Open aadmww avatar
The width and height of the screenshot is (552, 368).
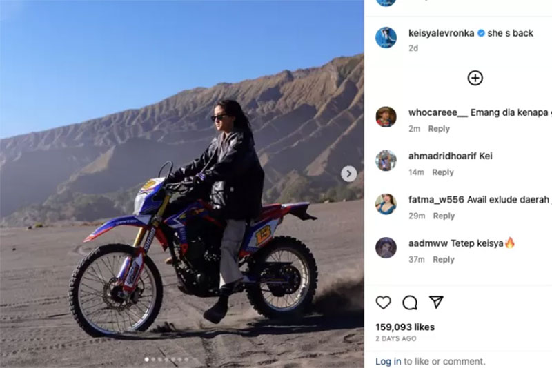tap(386, 247)
